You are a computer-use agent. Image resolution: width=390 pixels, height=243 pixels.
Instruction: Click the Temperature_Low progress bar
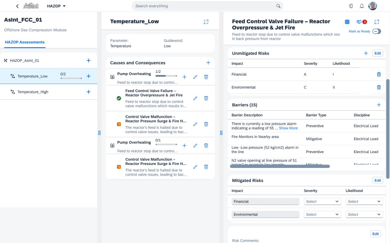[x=71, y=78]
